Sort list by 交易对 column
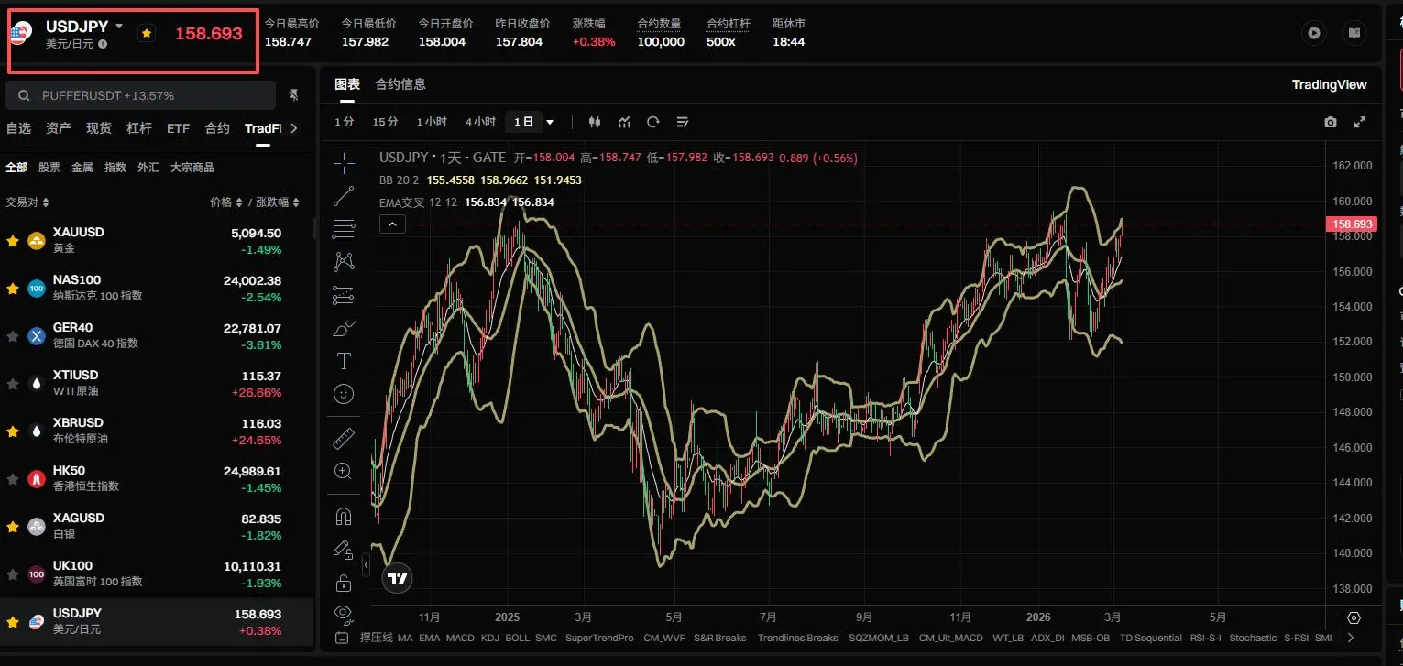Viewport: 1403px width, 666px height. [x=27, y=202]
